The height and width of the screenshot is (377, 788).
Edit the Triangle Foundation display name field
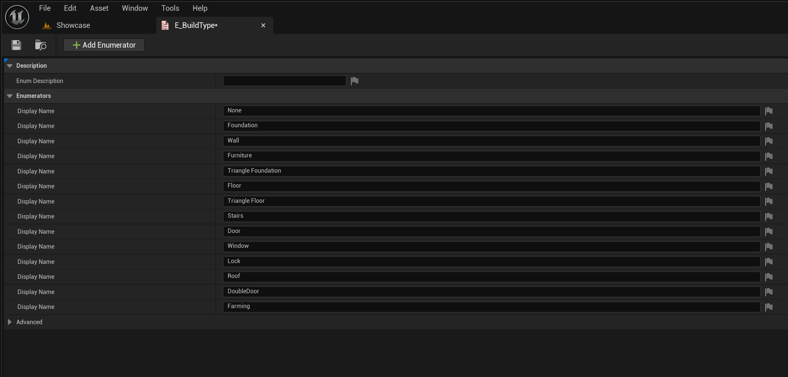pyautogui.click(x=491, y=171)
